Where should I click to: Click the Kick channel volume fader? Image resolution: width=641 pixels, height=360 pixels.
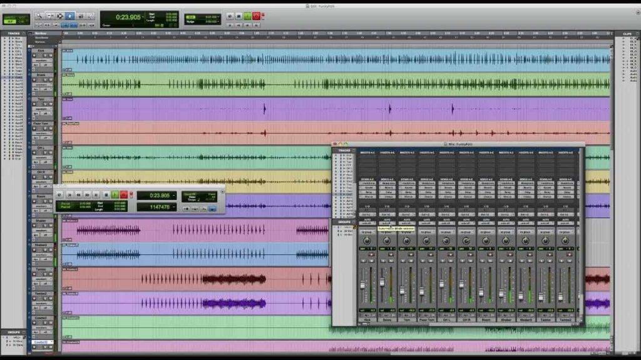pos(362,284)
